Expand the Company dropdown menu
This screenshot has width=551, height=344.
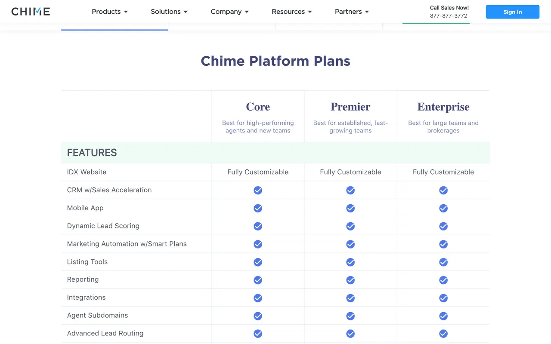pos(230,12)
